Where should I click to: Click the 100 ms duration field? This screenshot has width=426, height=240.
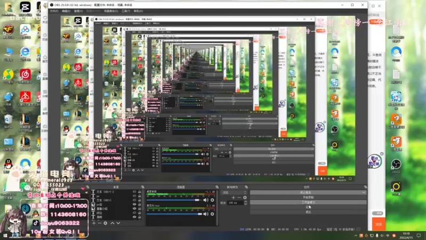tap(235, 203)
